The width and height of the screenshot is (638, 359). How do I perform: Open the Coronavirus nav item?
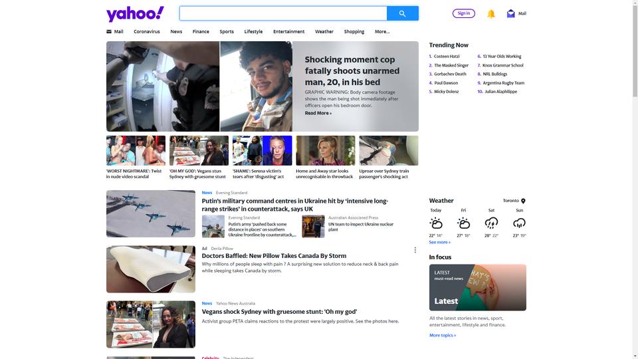(x=146, y=31)
